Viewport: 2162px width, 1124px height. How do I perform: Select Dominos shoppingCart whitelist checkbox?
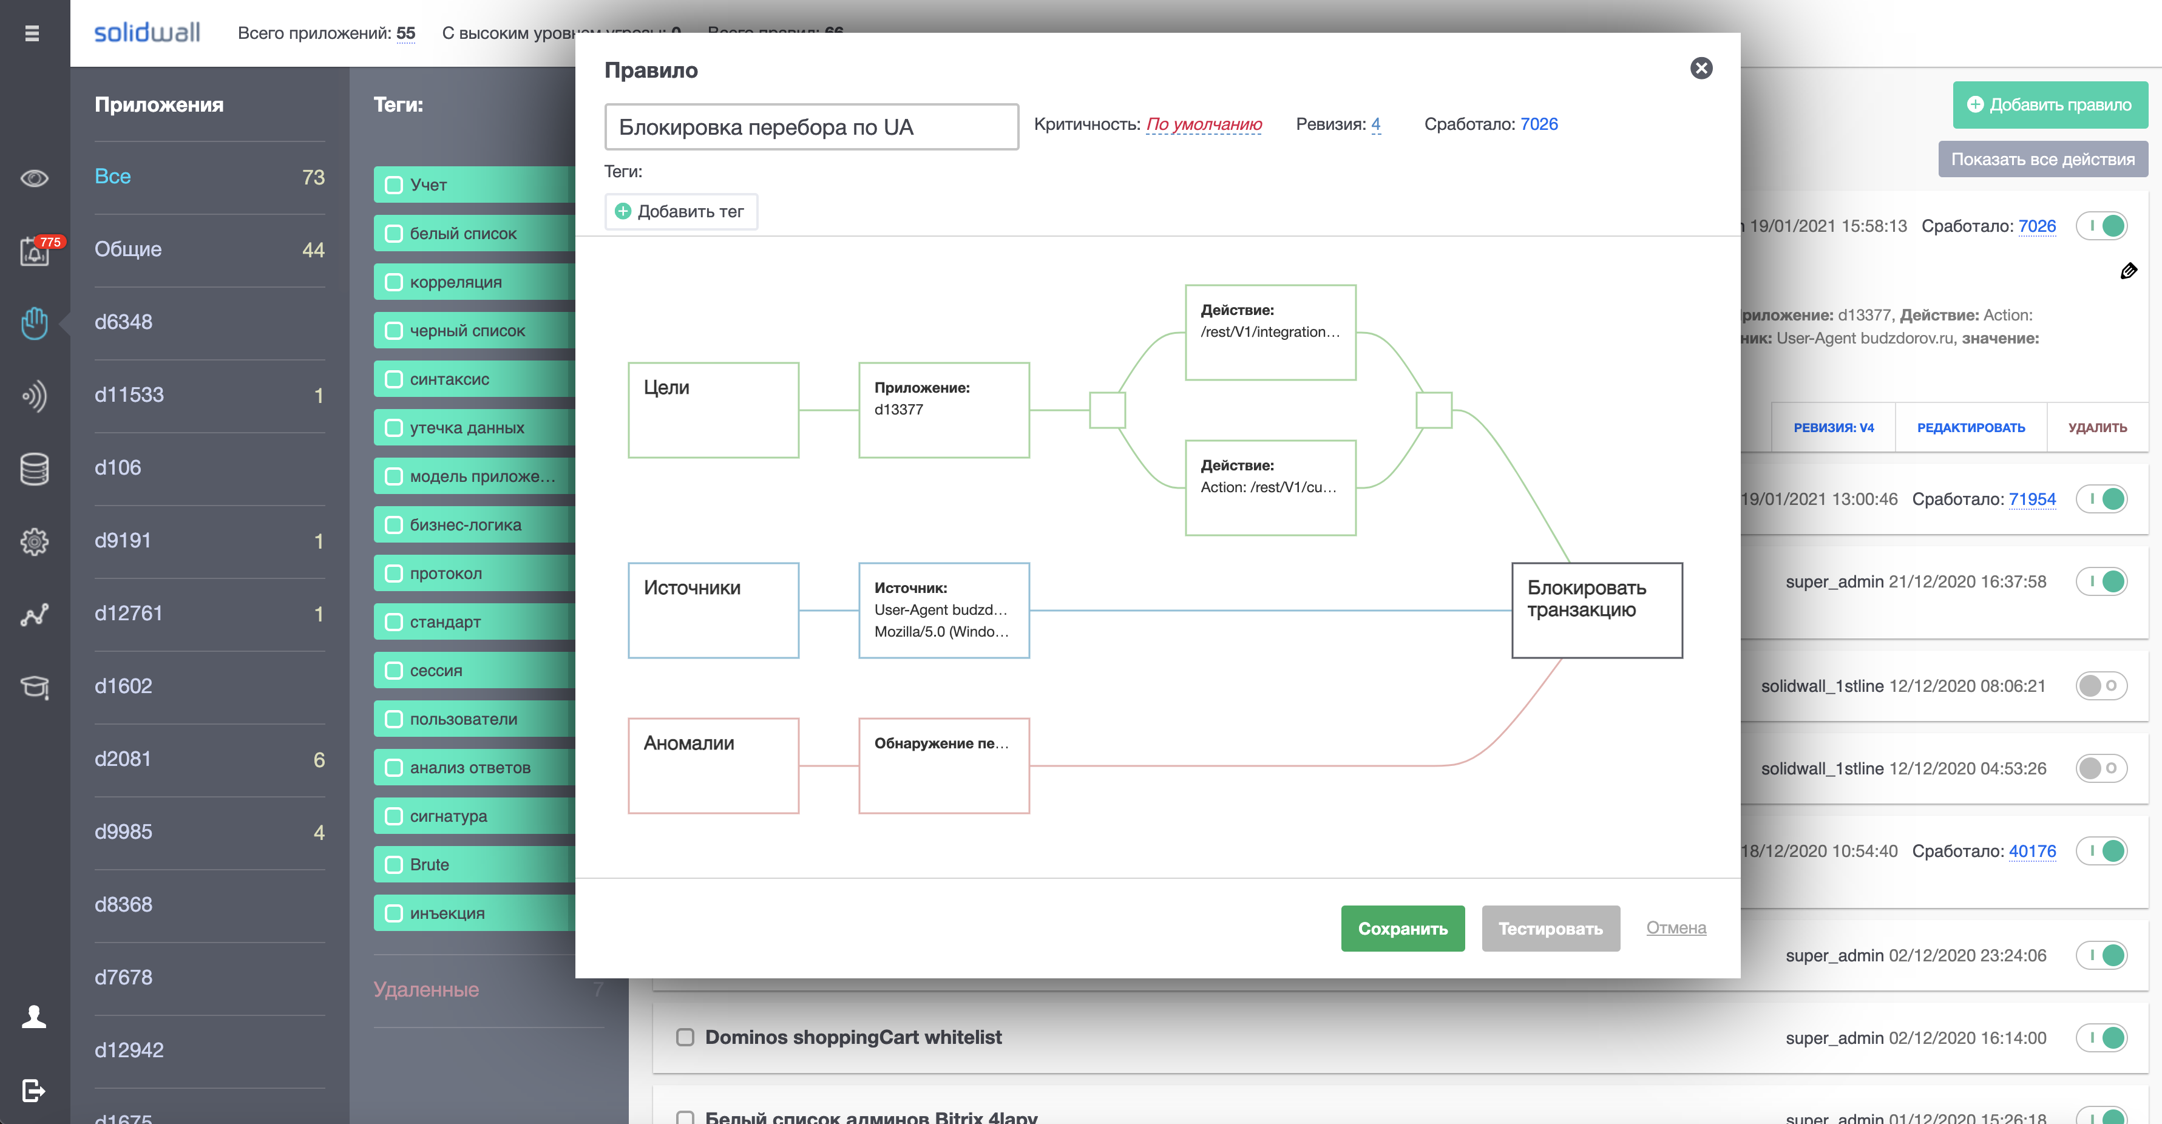(685, 1037)
